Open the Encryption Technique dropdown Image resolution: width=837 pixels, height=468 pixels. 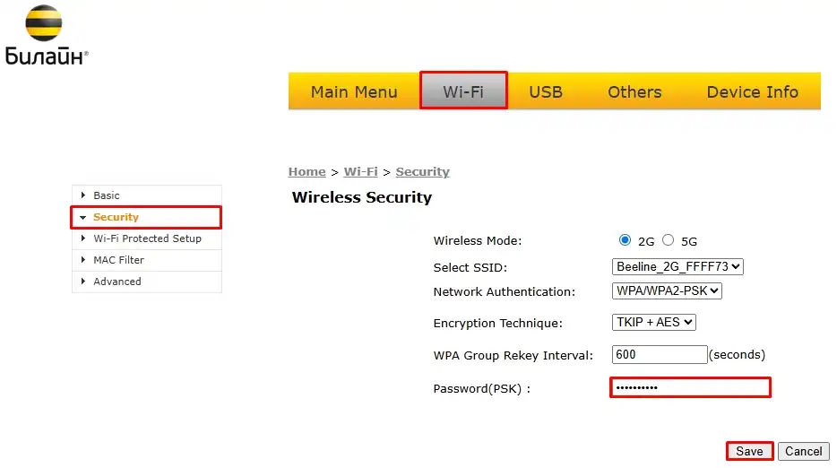pyautogui.click(x=654, y=322)
